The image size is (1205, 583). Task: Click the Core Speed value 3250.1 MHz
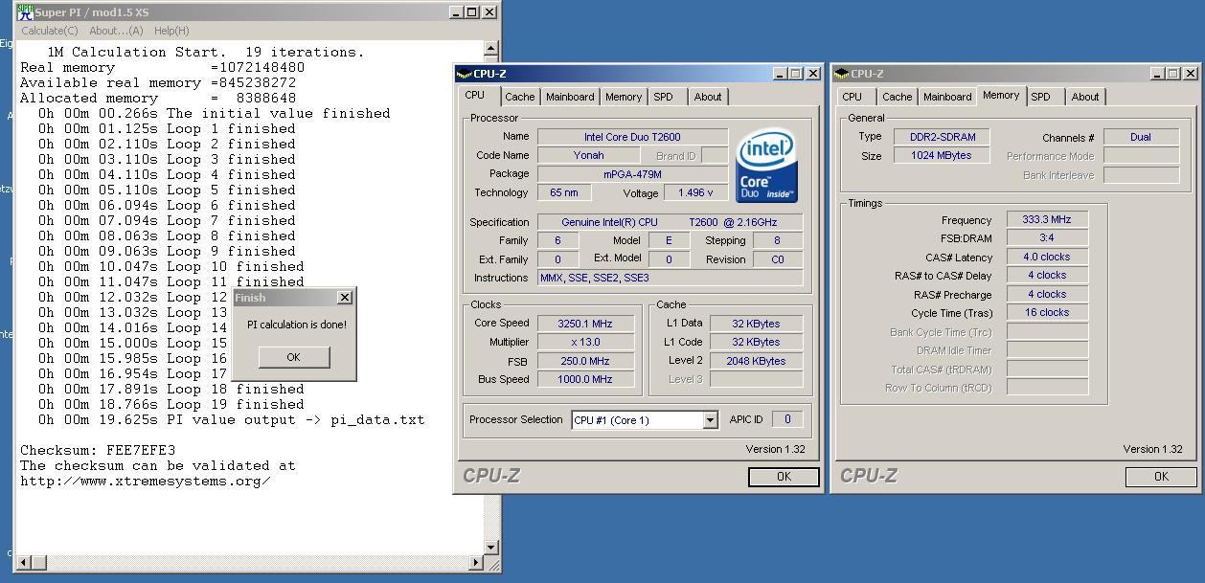(x=585, y=324)
